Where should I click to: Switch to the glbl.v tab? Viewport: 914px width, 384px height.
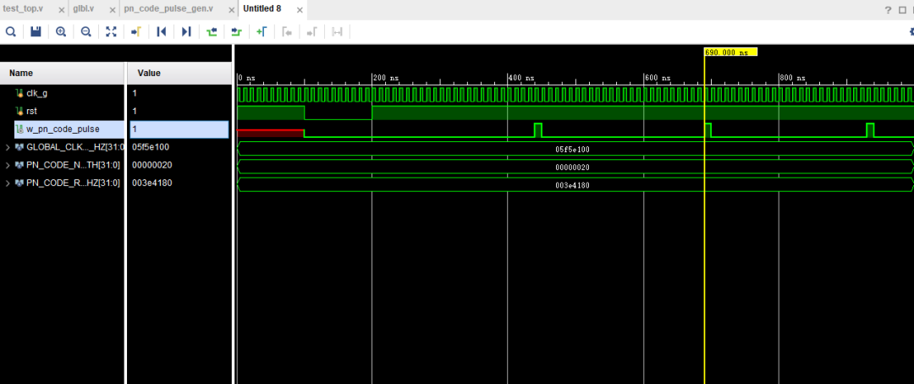point(83,8)
